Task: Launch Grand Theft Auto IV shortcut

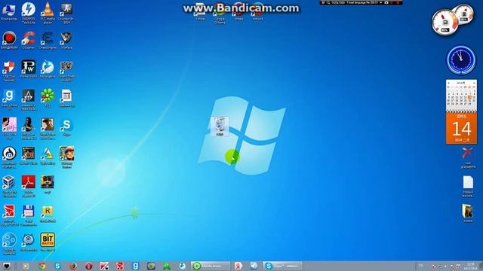Action: point(66,71)
